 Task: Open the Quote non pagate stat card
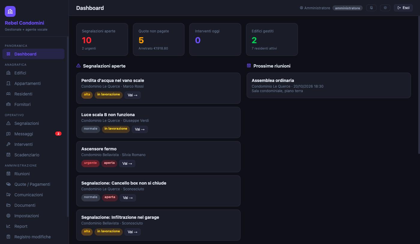[x=159, y=39]
